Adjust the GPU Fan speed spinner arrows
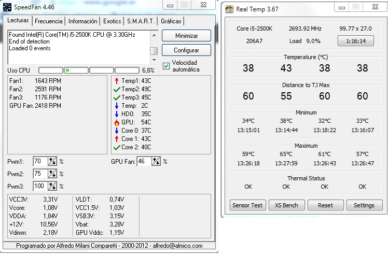 click(x=156, y=162)
